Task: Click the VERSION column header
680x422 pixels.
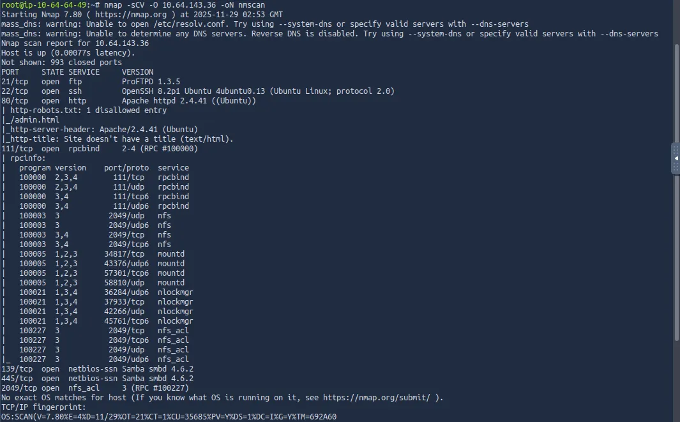Action: pyautogui.click(x=137, y=72)
